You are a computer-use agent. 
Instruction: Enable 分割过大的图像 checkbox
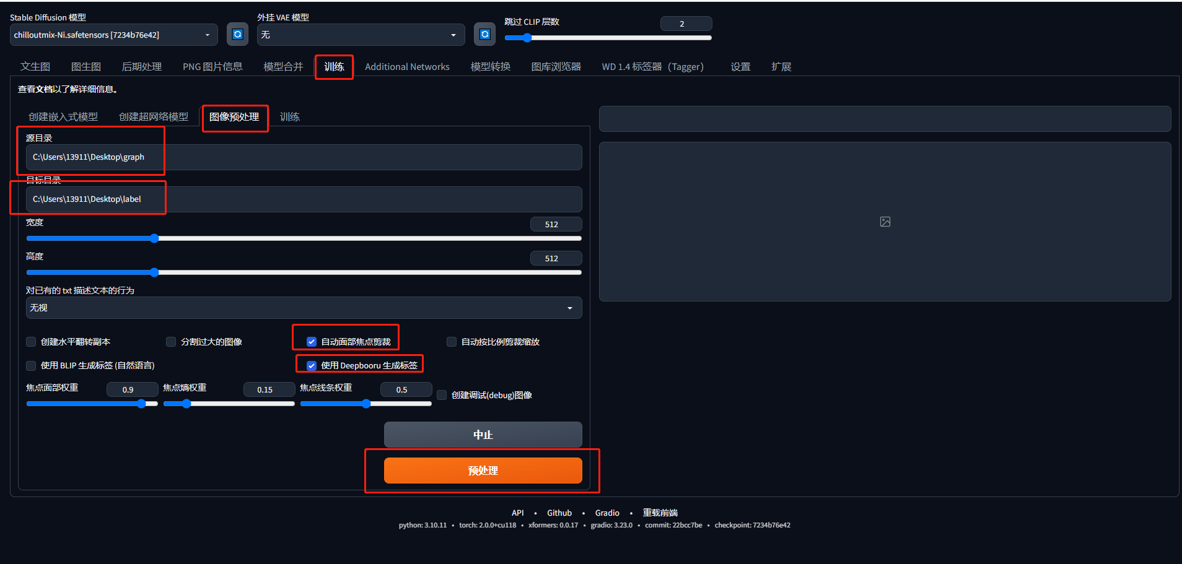pyautogui.click(x=171, y=342)
